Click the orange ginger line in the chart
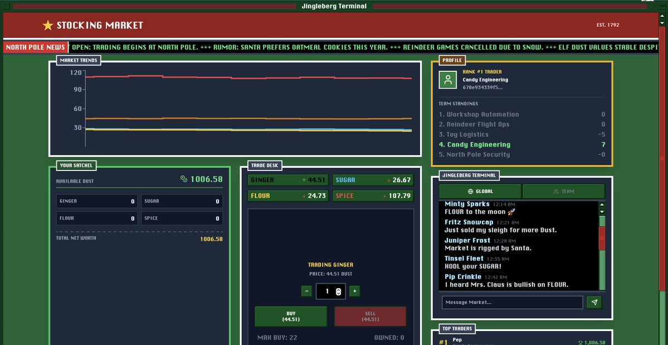 coord(247,118)
